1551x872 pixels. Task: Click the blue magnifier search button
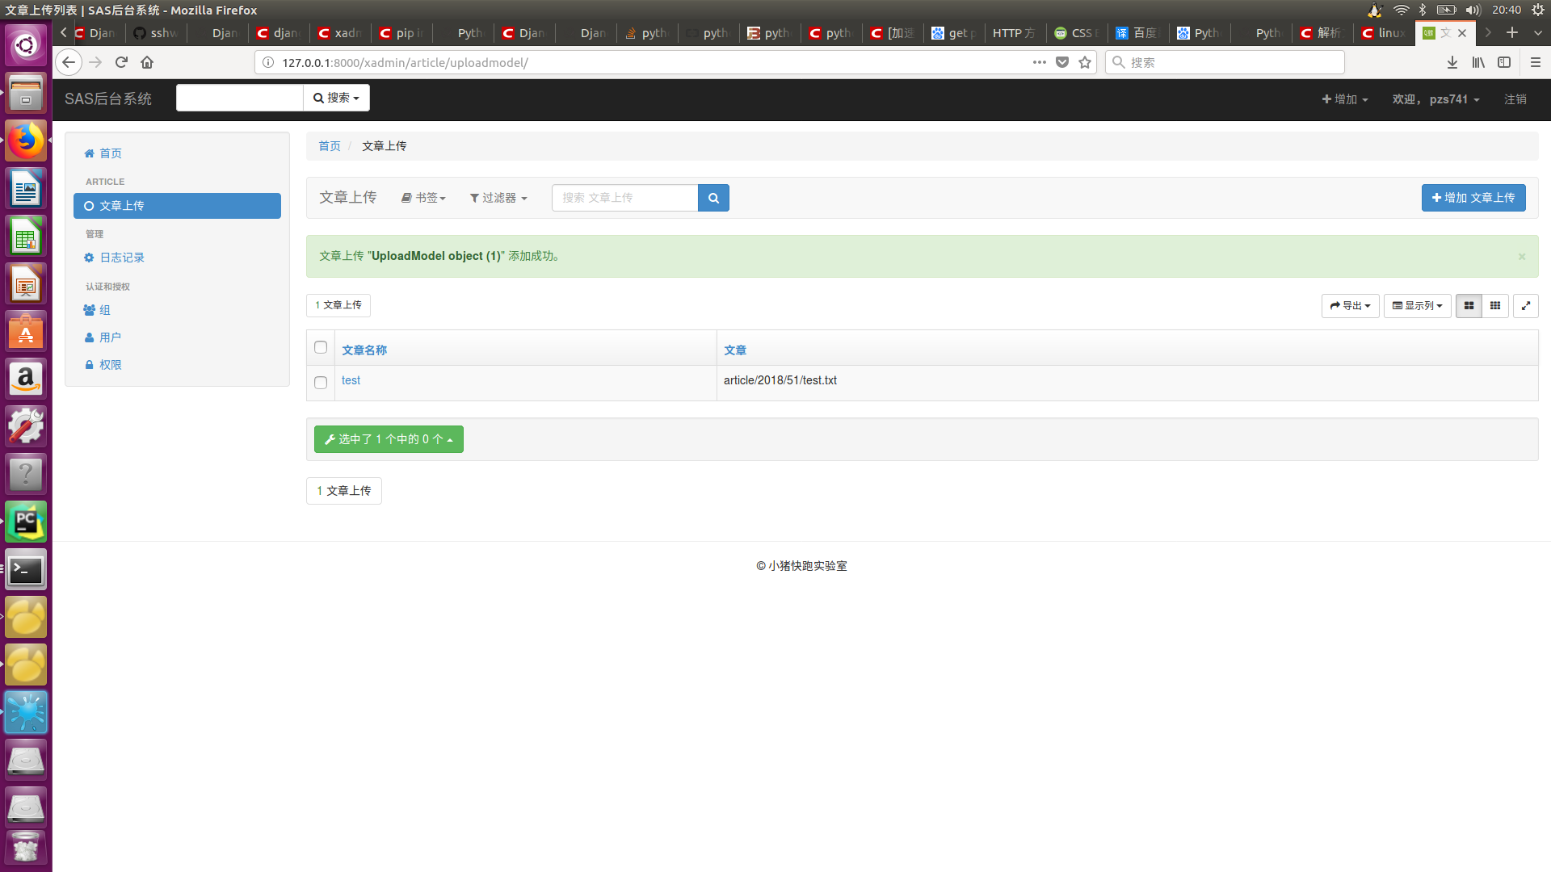[x=713, y=198]
